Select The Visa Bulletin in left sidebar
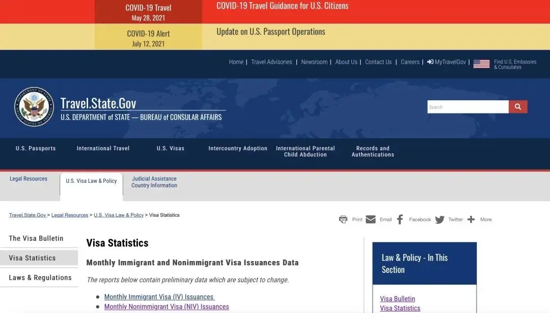The width and height of the screenshot is (550, 313). click(x=36, y=238)
